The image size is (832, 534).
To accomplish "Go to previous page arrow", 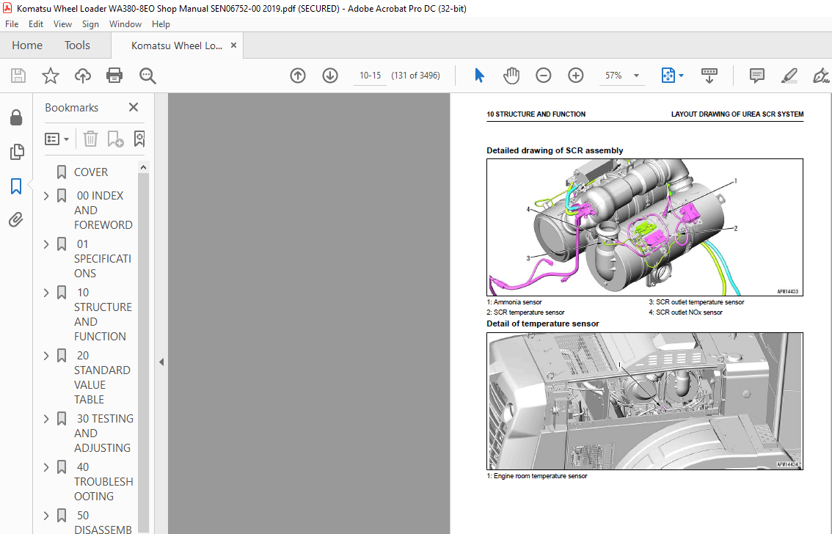I will pyautogui.click(x=298, y=76).
